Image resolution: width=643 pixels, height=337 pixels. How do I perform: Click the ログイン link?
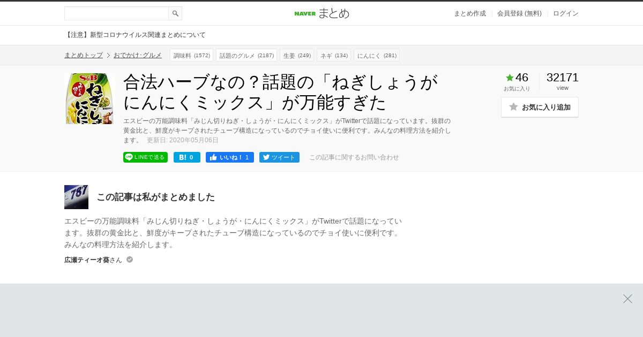click(x=566, y=13)
